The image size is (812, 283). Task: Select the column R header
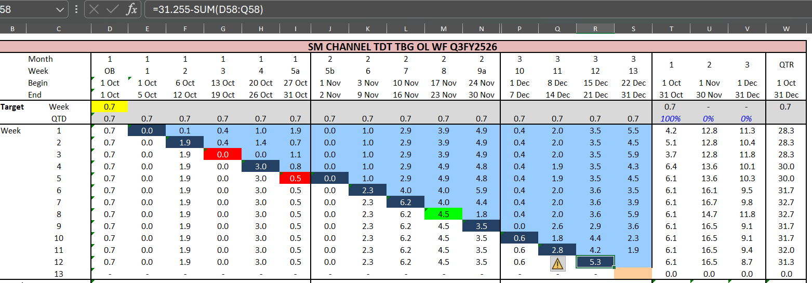click(595, 29)
